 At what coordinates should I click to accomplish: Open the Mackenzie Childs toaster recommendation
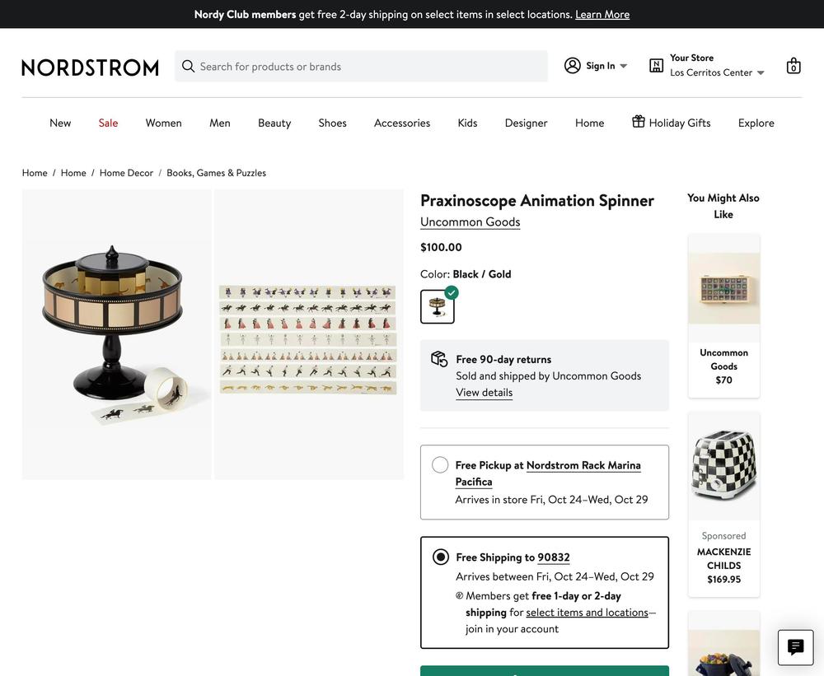[x=723, y=466]
